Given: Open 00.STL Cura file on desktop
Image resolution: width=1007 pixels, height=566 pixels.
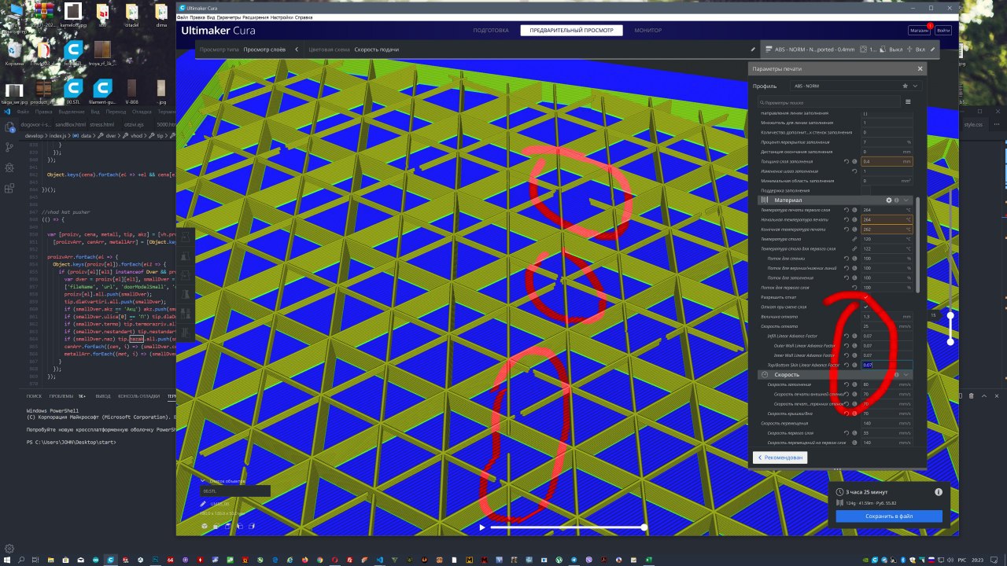Looking at the screenshot, I should (x=73, y=91).
